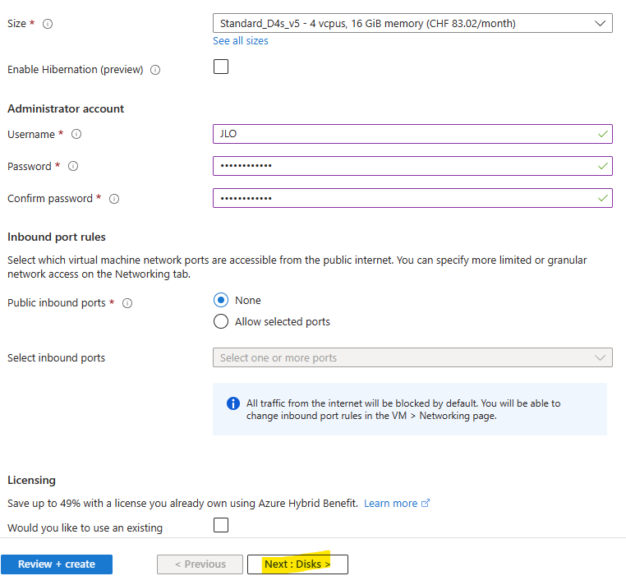
Task: Go to Next: Disks step
Action: tap(297, 564)
